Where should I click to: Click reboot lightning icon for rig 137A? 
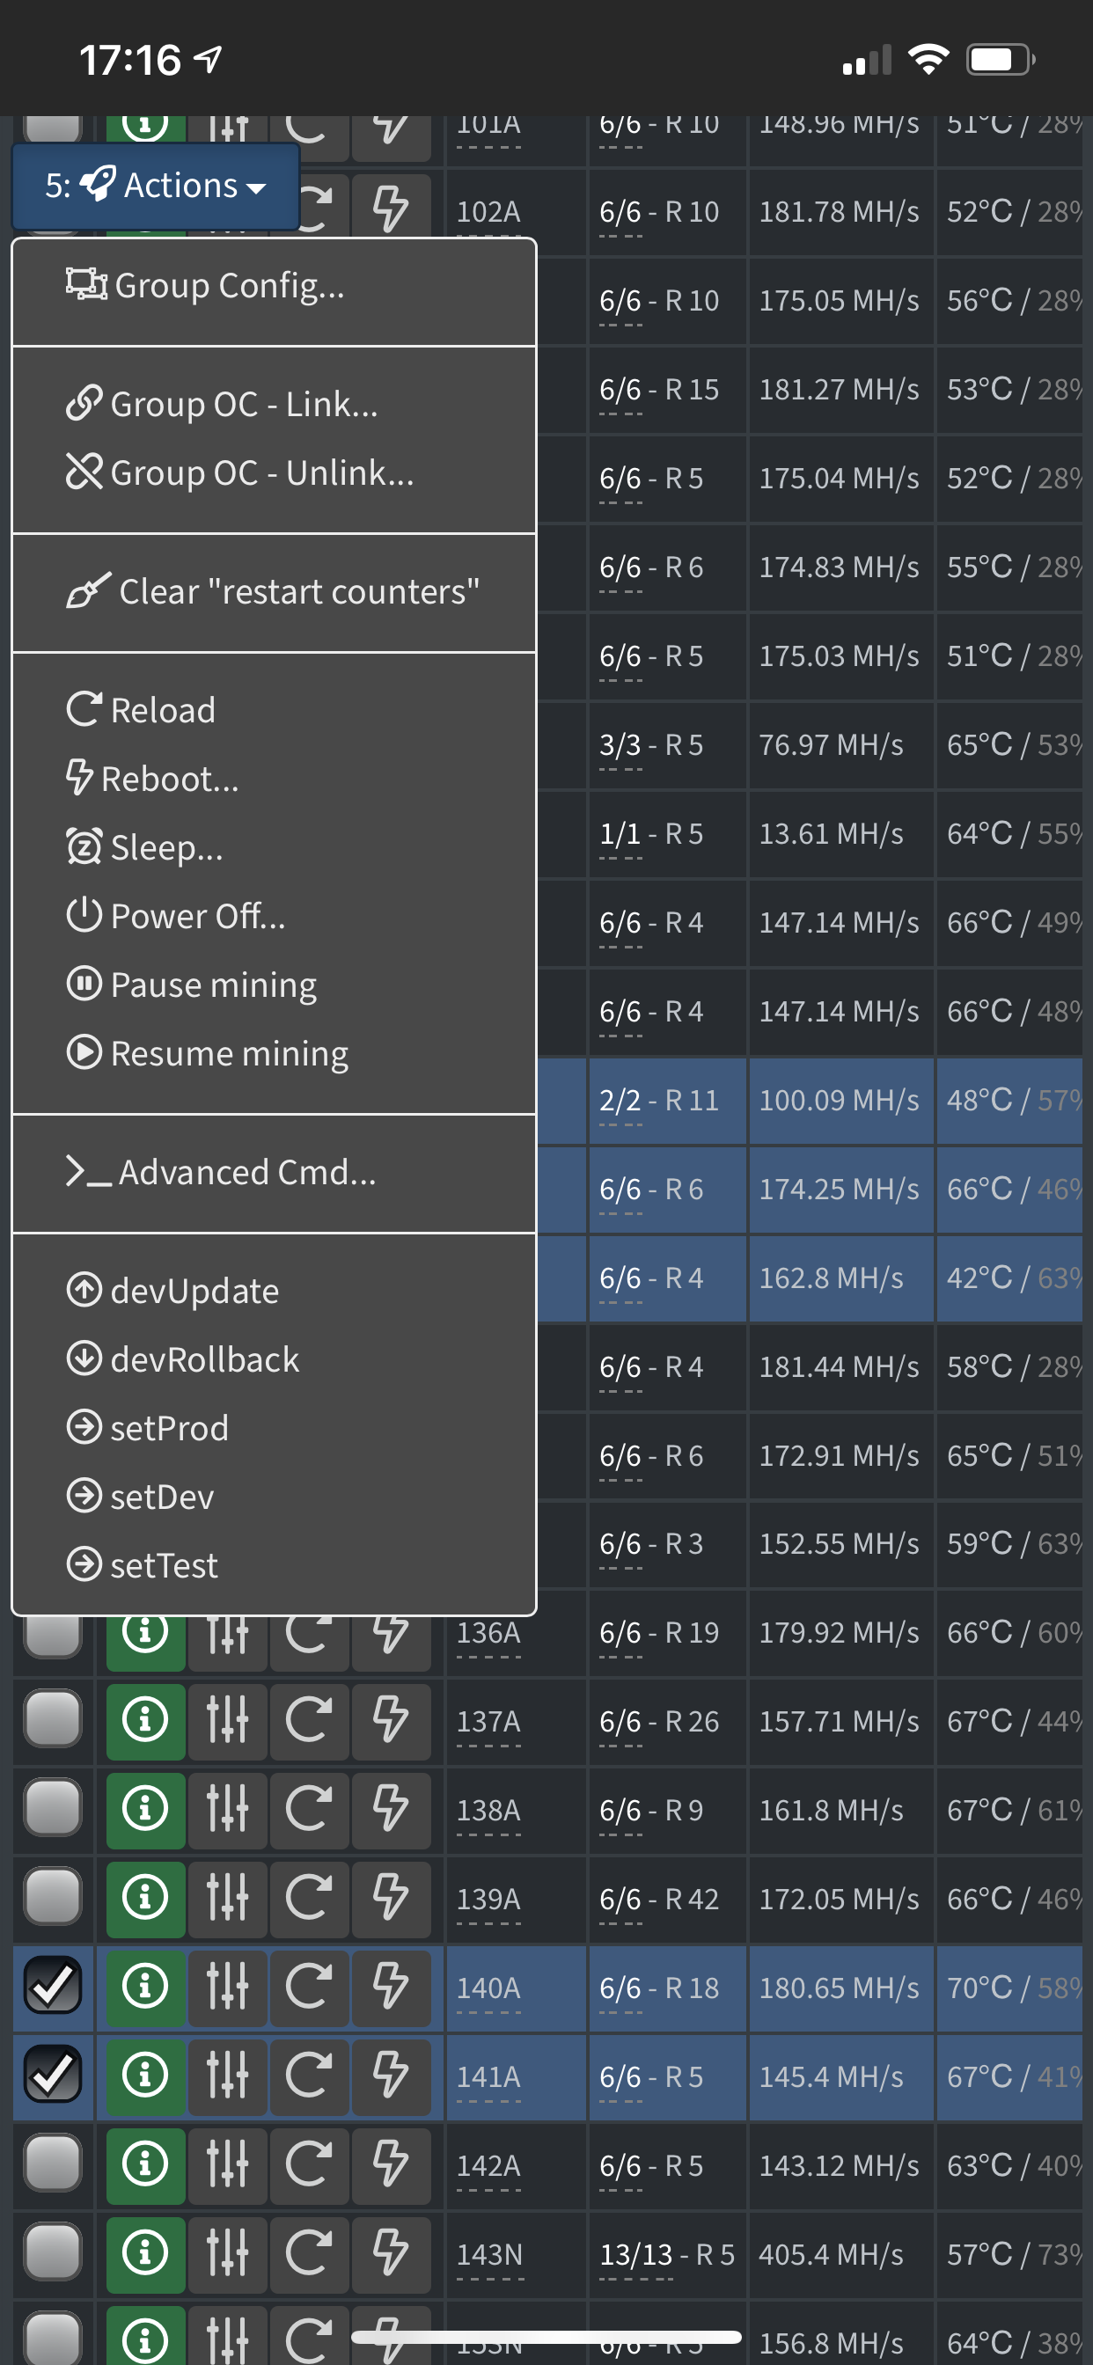tap(391, 1719)
